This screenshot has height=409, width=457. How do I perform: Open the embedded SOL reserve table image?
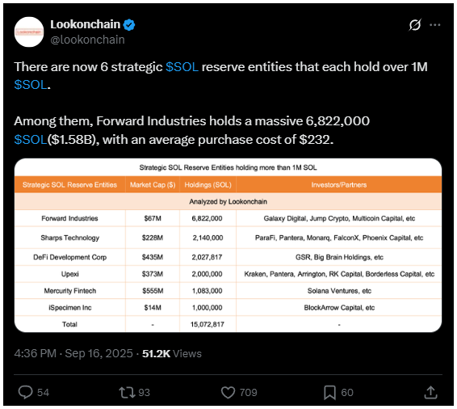click(x=228, y=246)
